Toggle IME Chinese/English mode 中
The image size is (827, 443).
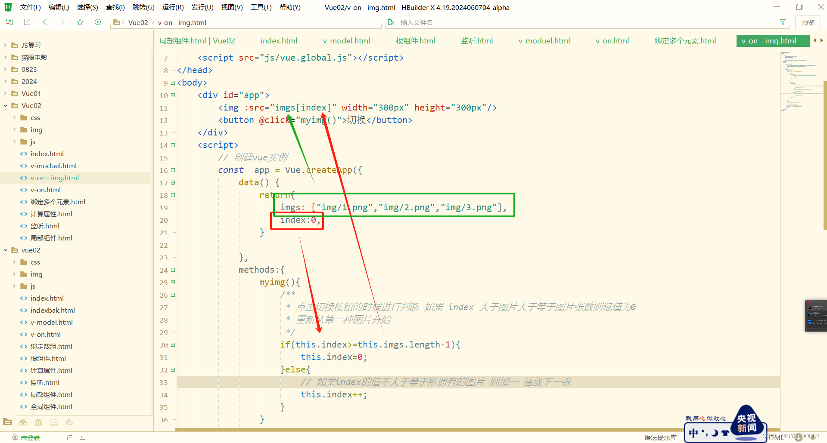[x=693, y=433]
